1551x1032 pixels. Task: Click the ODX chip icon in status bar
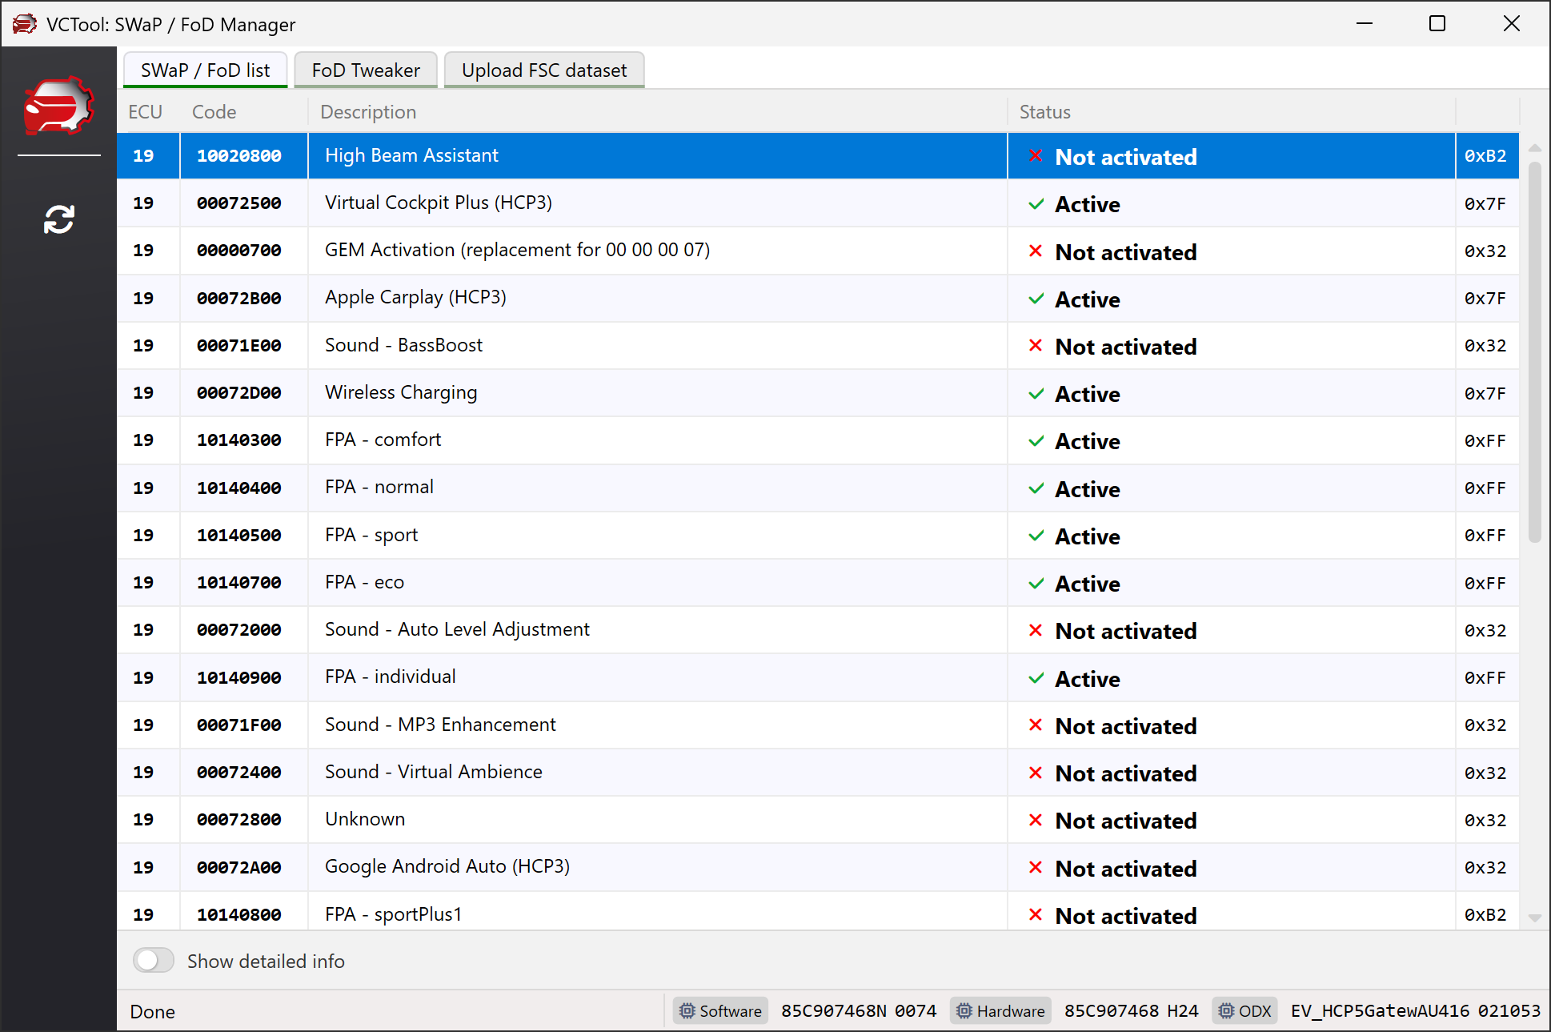point(1226,1011)
